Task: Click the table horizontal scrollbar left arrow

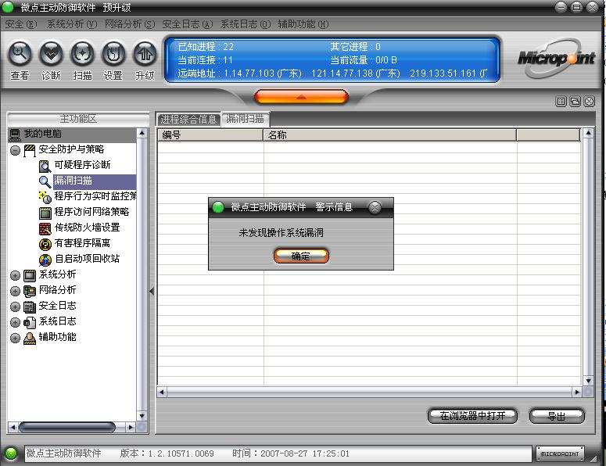Action: click(x=162, y=393)
